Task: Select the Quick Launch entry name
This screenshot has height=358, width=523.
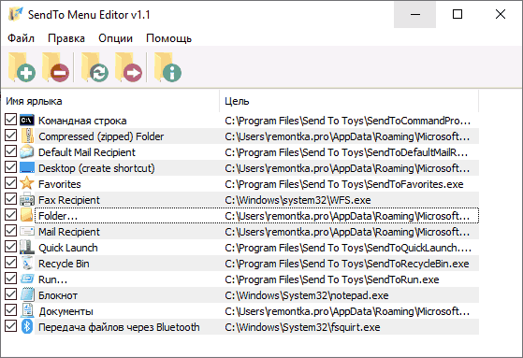Action: 68,248
